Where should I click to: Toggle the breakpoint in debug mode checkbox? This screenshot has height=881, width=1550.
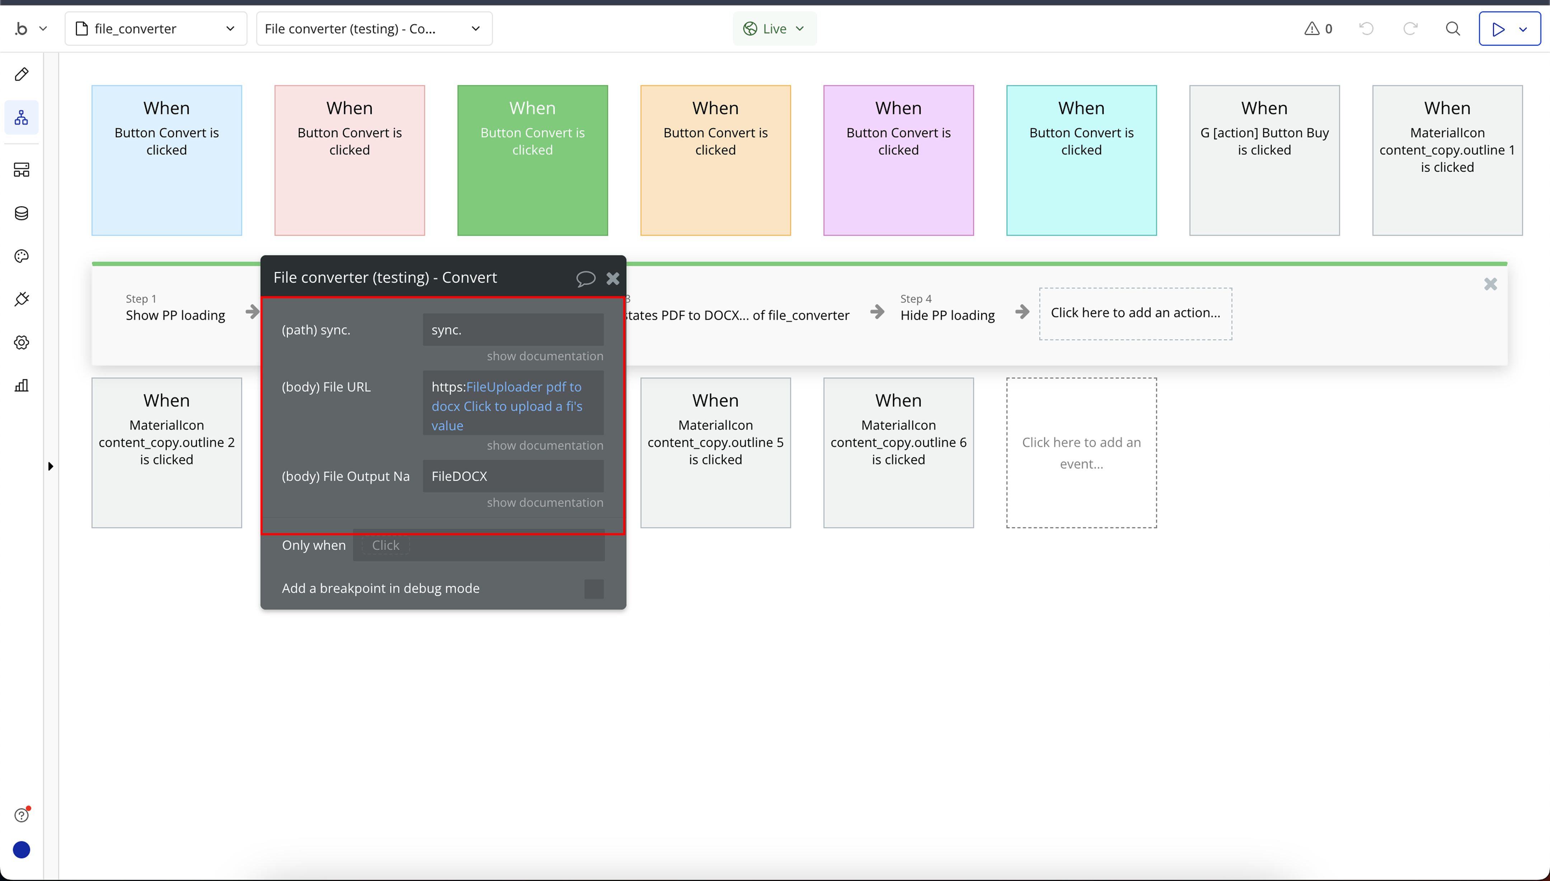coord(594,589)
